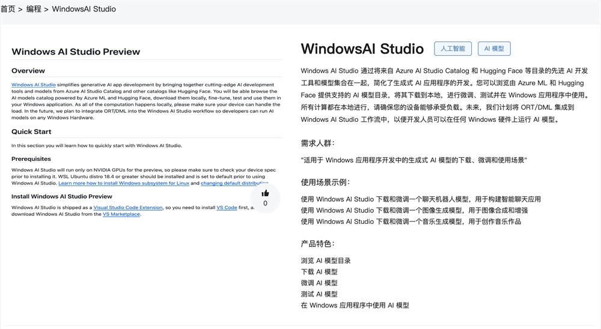The height and width of the screenshot is (329, 601).
Task: Click the 使用场景示例 section heading
Action: [325, 183]
